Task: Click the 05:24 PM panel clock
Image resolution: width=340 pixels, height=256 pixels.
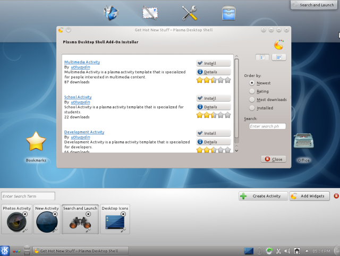Action: click(x=321, y=251)
